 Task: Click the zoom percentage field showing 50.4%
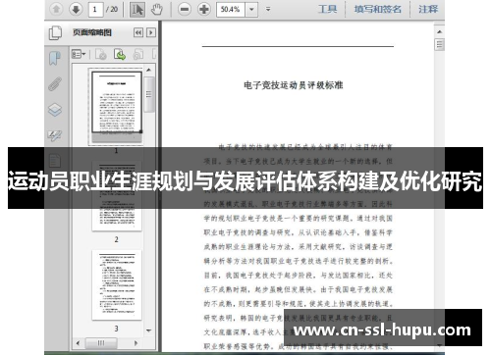[231, 9]
